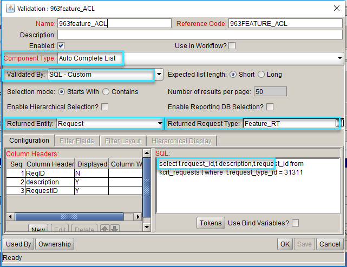Open the Returned Entity dropdown
The height and width of the screenshot is (267, 347).
click(x=159, y=124)
